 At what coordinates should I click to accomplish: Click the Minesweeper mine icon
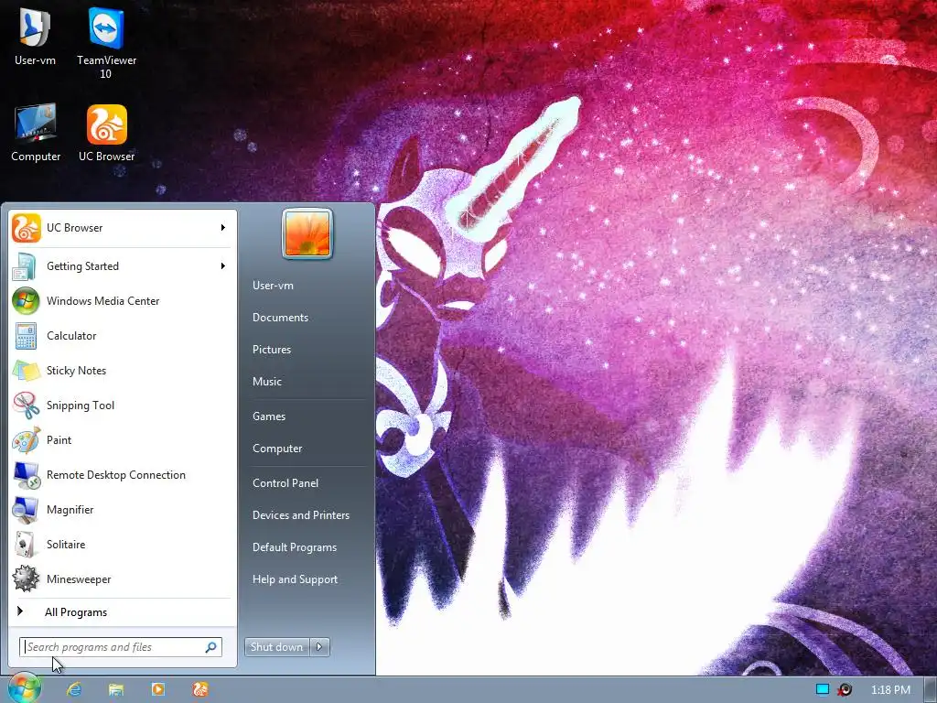pyautogui.click(x=26, y=579)
